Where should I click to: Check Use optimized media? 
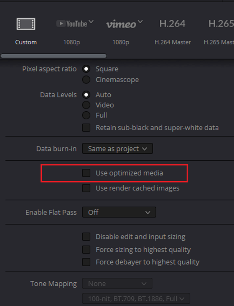[x=86, y=173]
